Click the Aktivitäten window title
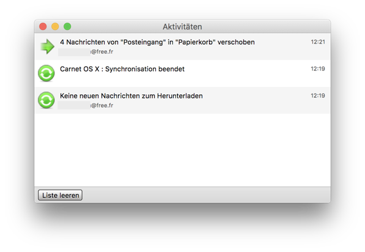Image resolution: width=365 pixels, height=252 pixels. click(x=182, y=26)
